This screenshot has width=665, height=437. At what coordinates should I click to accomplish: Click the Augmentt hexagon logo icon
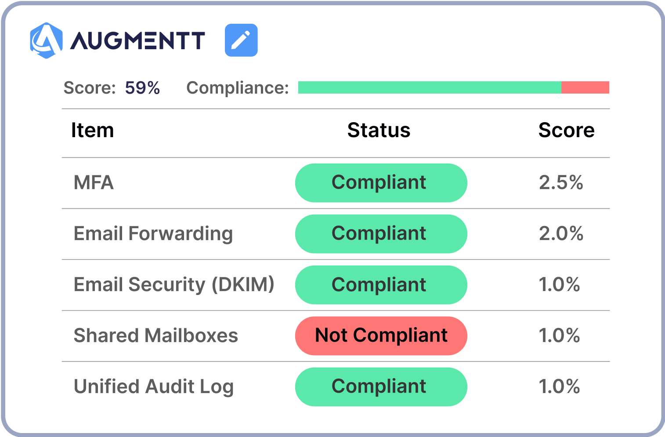coord(46,40)
